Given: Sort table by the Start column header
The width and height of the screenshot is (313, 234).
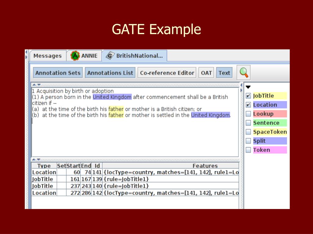Looking at the screenshot, I should pos(73,166).
